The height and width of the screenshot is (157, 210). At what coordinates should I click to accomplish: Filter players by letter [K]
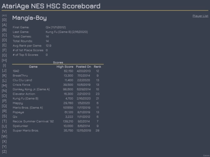click(x=4, y=76)
